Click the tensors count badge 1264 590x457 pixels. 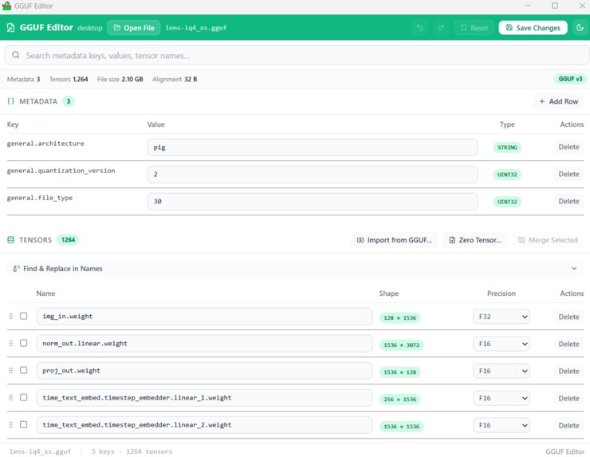(x=68, y=240)
